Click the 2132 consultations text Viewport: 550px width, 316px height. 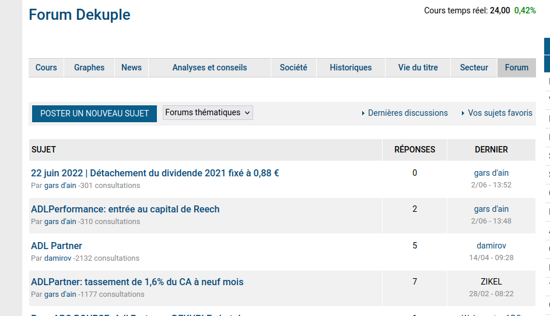[107, 258]
